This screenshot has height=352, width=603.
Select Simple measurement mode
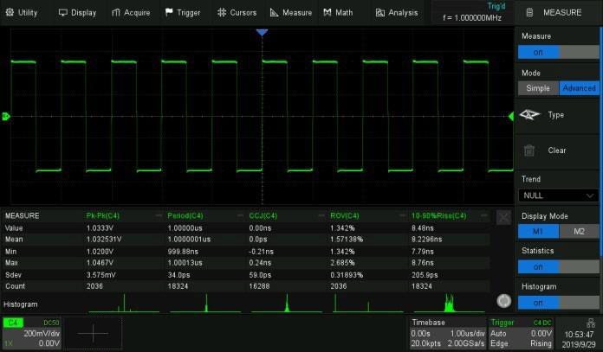[x=538, y=88]
